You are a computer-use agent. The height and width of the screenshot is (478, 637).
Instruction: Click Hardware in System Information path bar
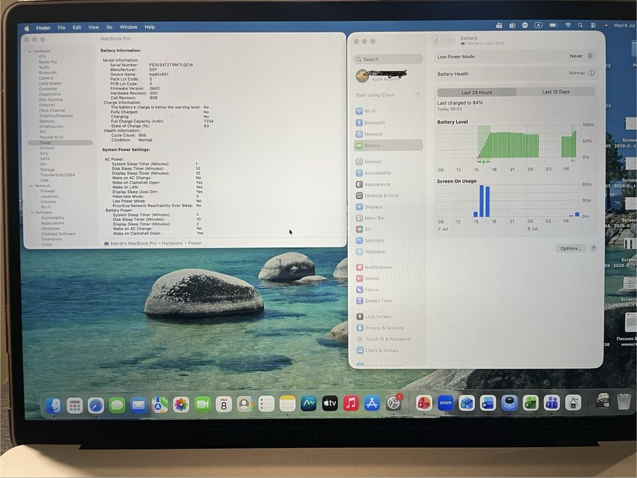(x=172, y=244)
